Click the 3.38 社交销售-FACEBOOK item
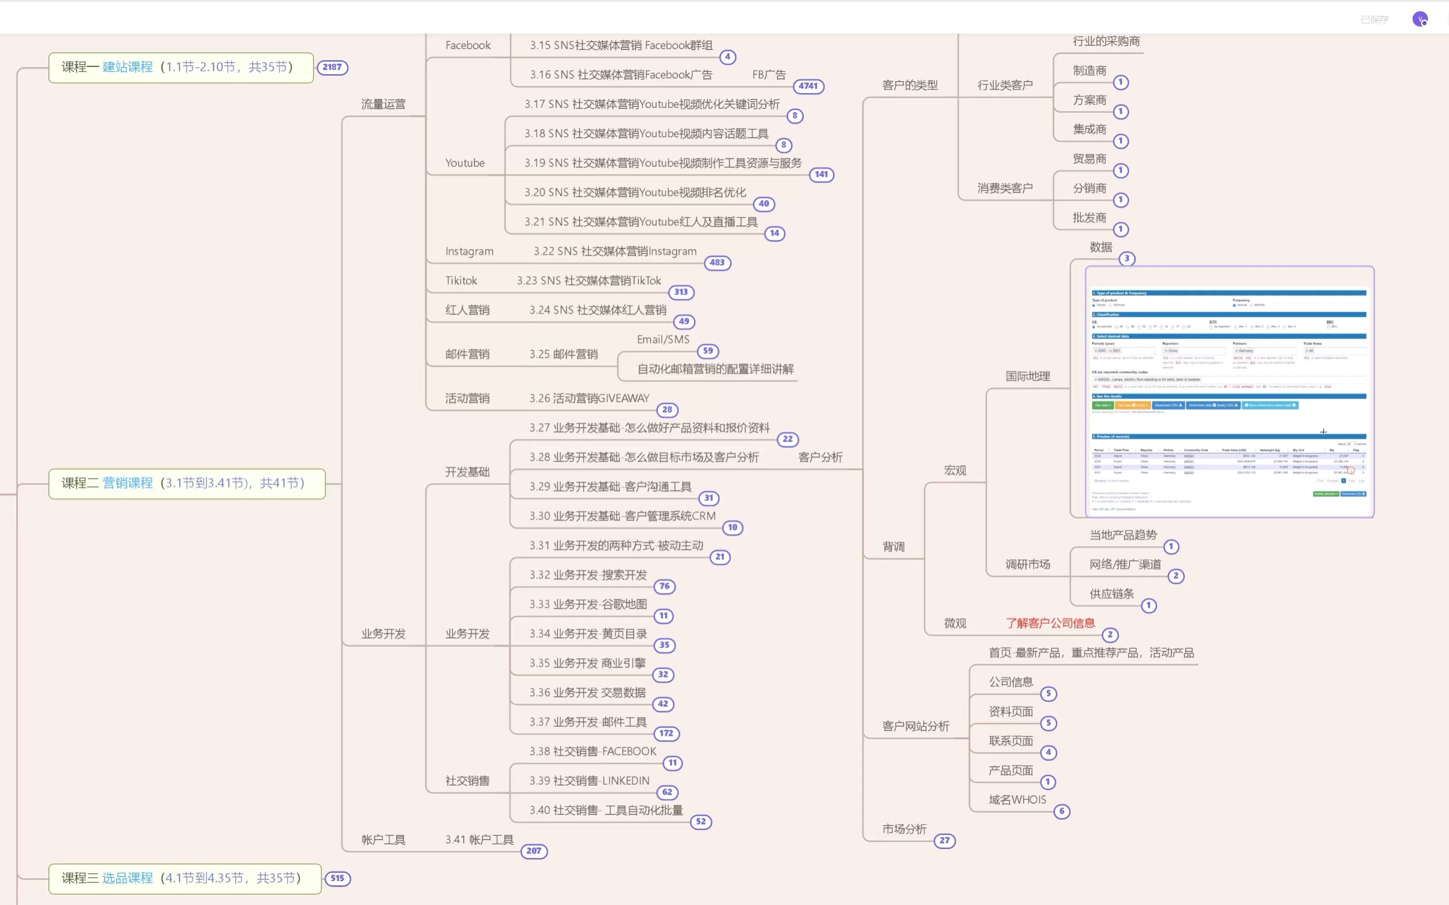The height and width of the screenshot is (905, 1449). point(593,751)
